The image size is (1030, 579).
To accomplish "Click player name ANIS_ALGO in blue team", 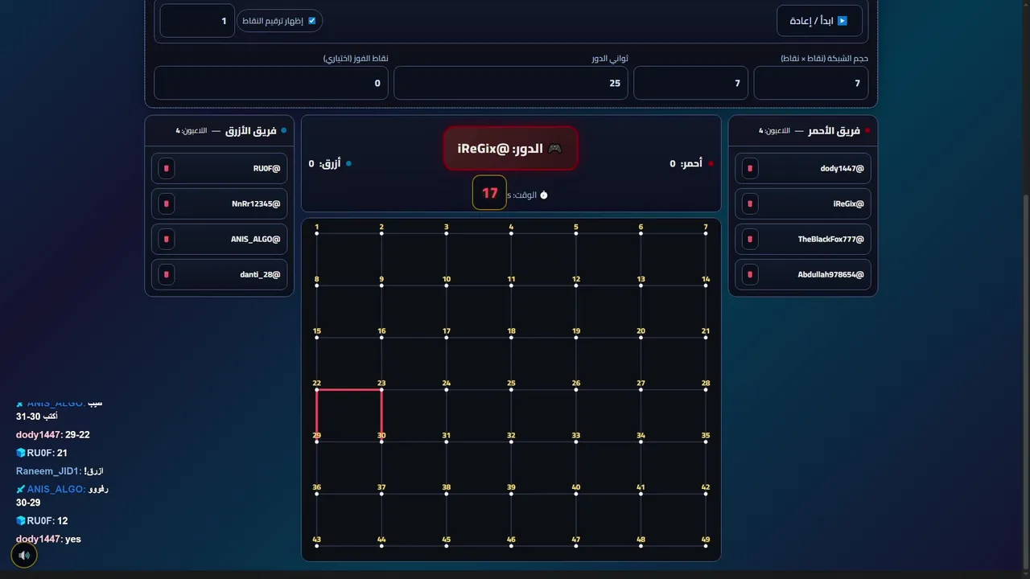I will (255, 240).
